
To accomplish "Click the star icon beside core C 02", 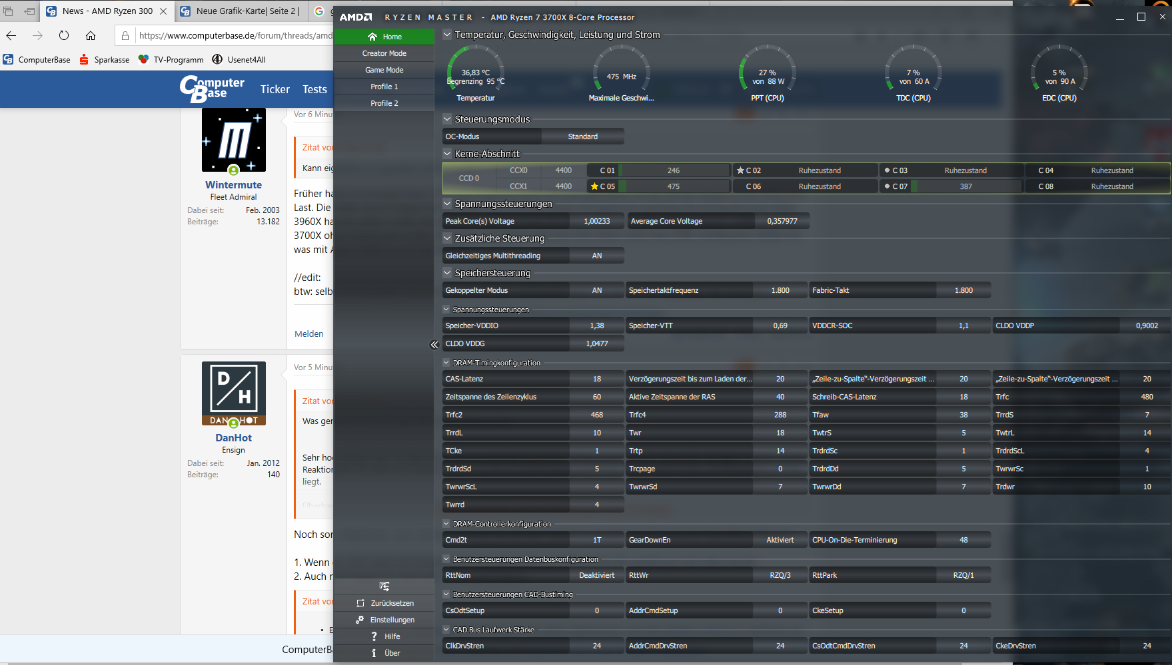I will pos(740,170).
